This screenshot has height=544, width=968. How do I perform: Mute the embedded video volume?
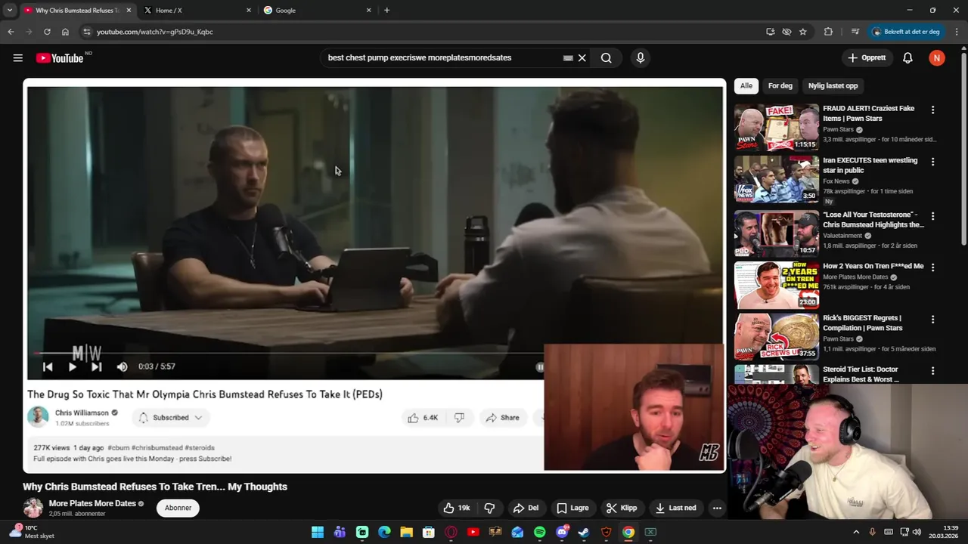click(122, 366)
